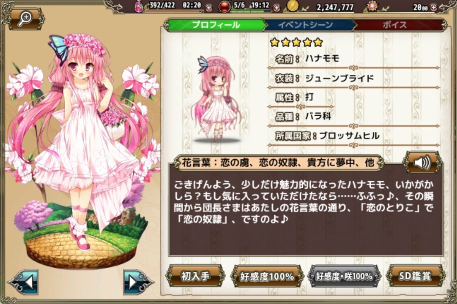This screenshot has height=304, width=457.
Task: Add stamina with plus beside 392/422
Action: (x=209, y=8)
